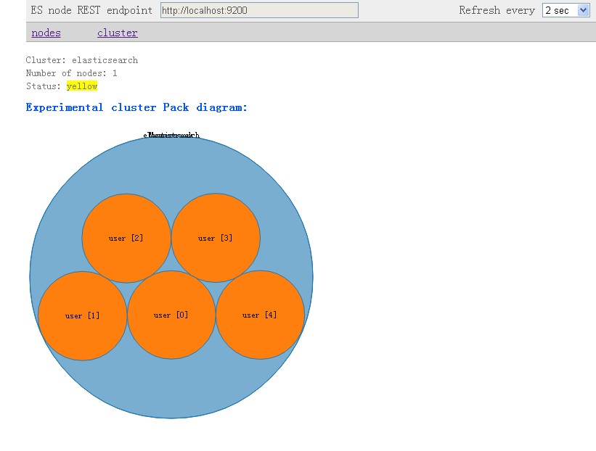Open the nodes tab link

[46, 33]
